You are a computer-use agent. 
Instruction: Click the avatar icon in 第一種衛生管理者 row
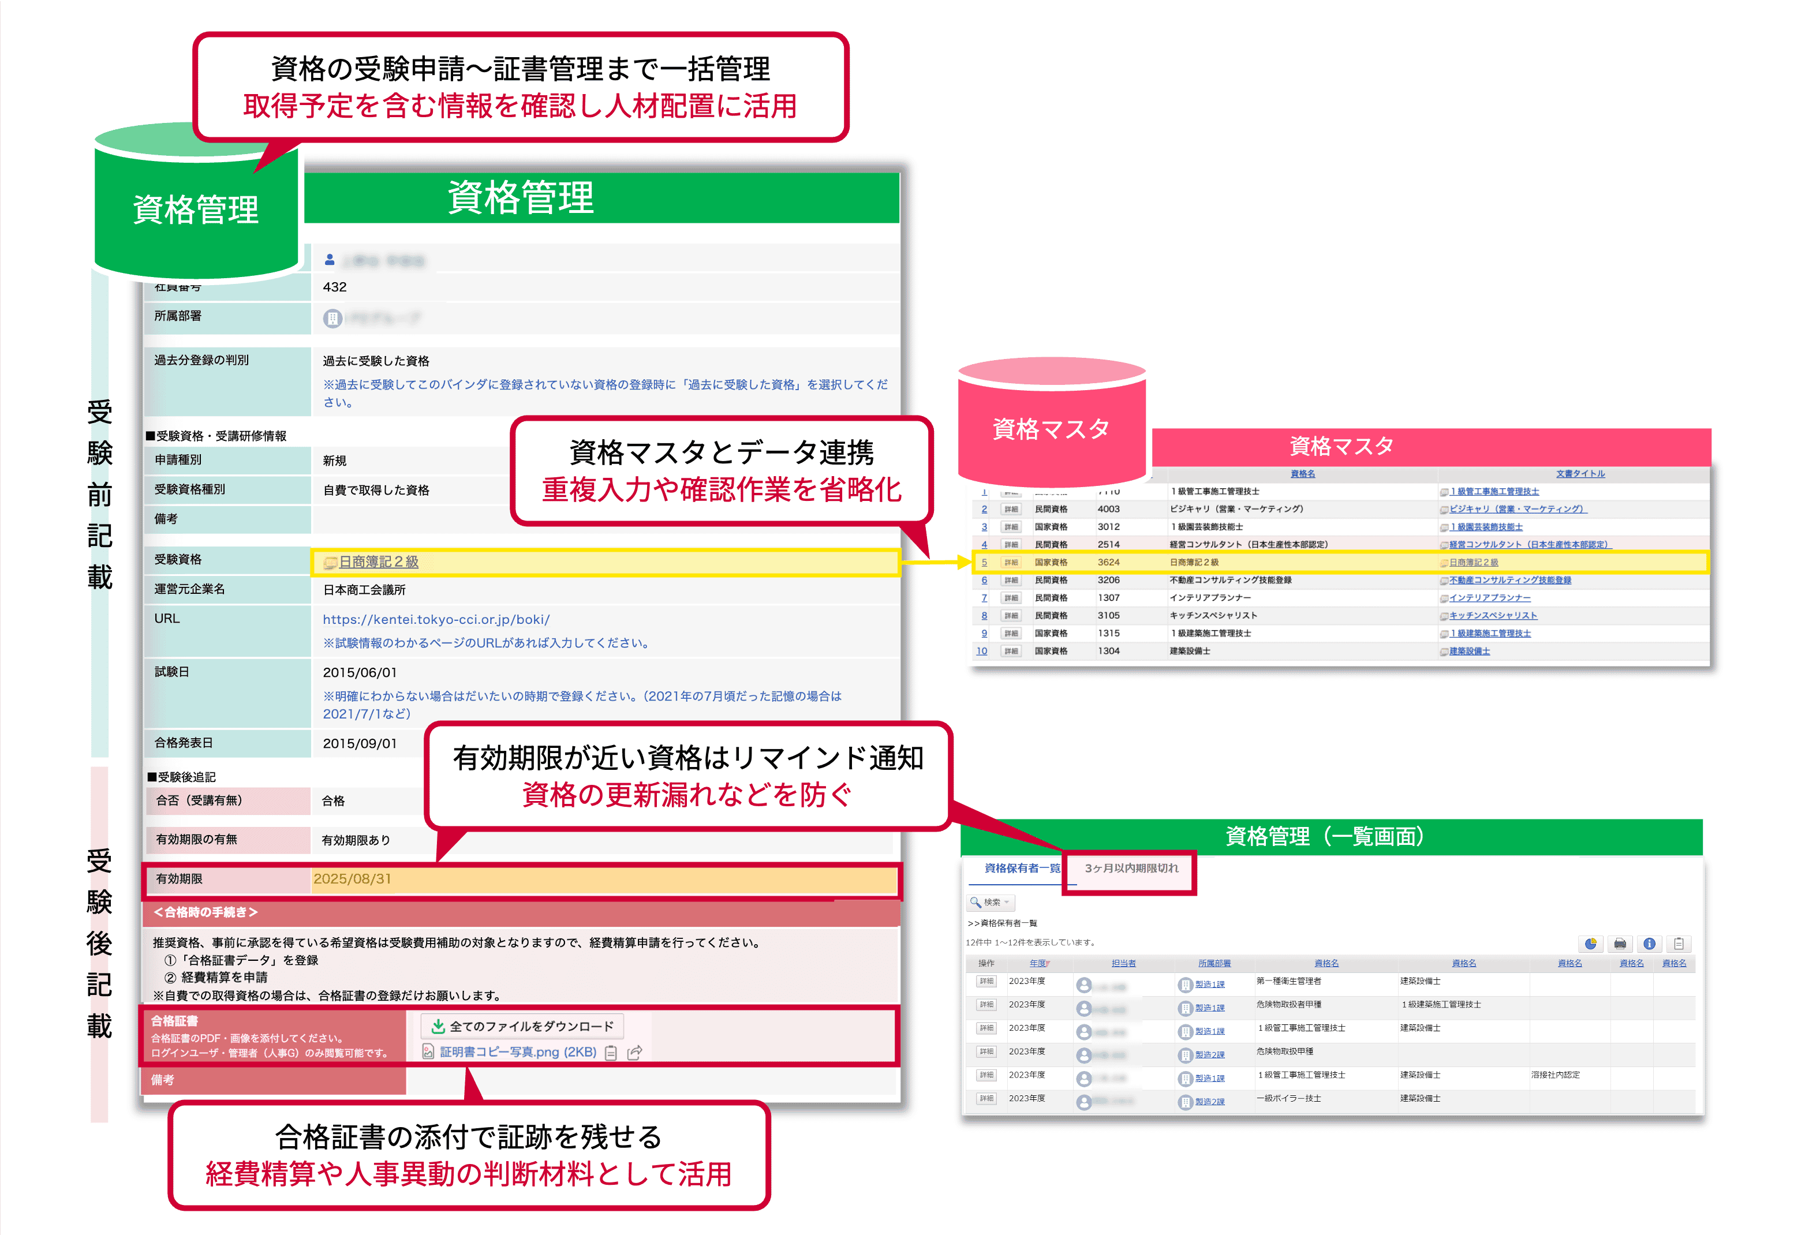click(1084, 985)
